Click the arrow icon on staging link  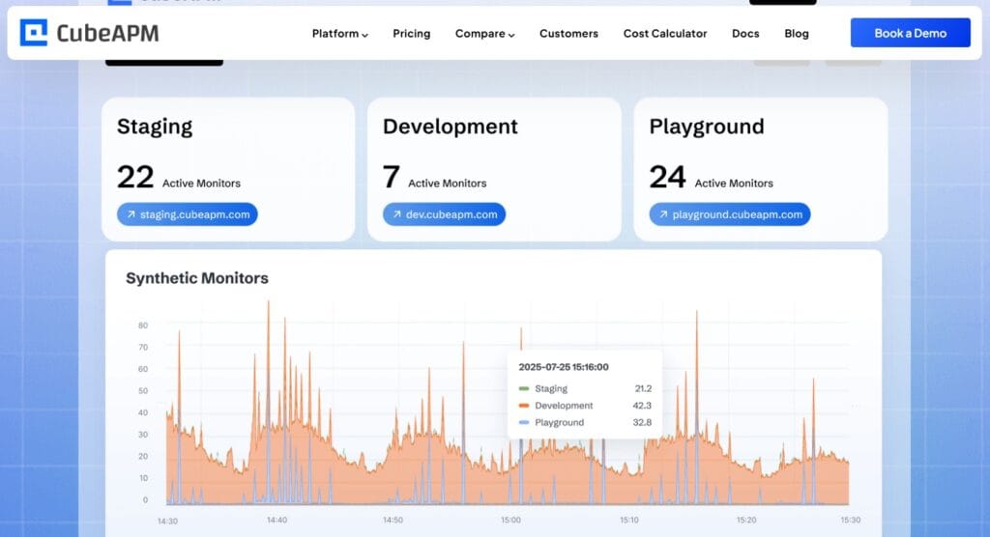click(x=131, y=214)
